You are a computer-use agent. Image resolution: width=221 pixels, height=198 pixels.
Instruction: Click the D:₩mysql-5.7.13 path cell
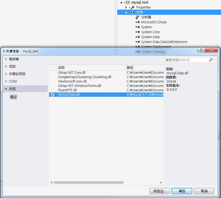click(x=145, y=95)
